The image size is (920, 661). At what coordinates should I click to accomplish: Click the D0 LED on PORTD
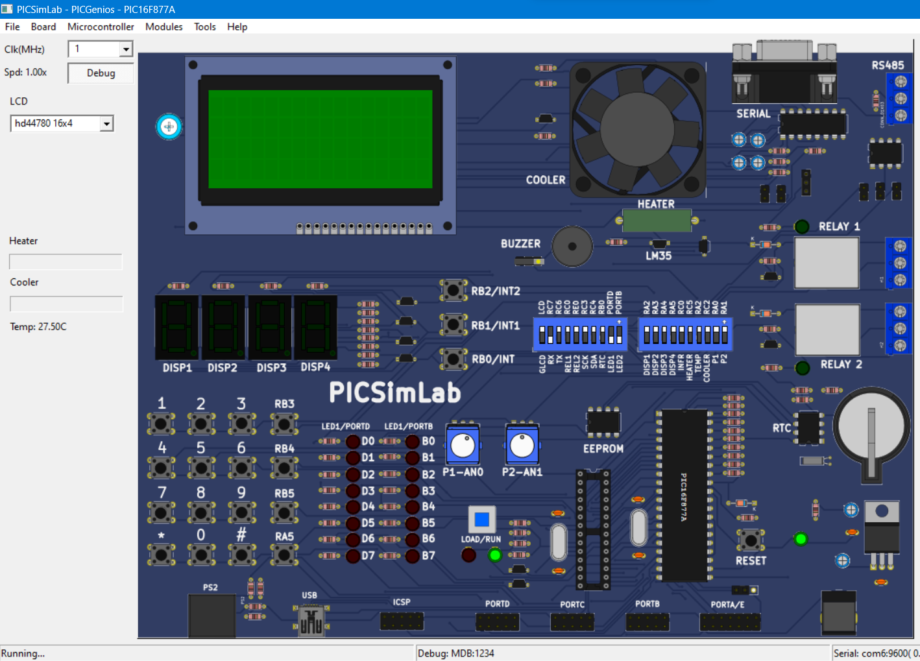click(353, 442)
